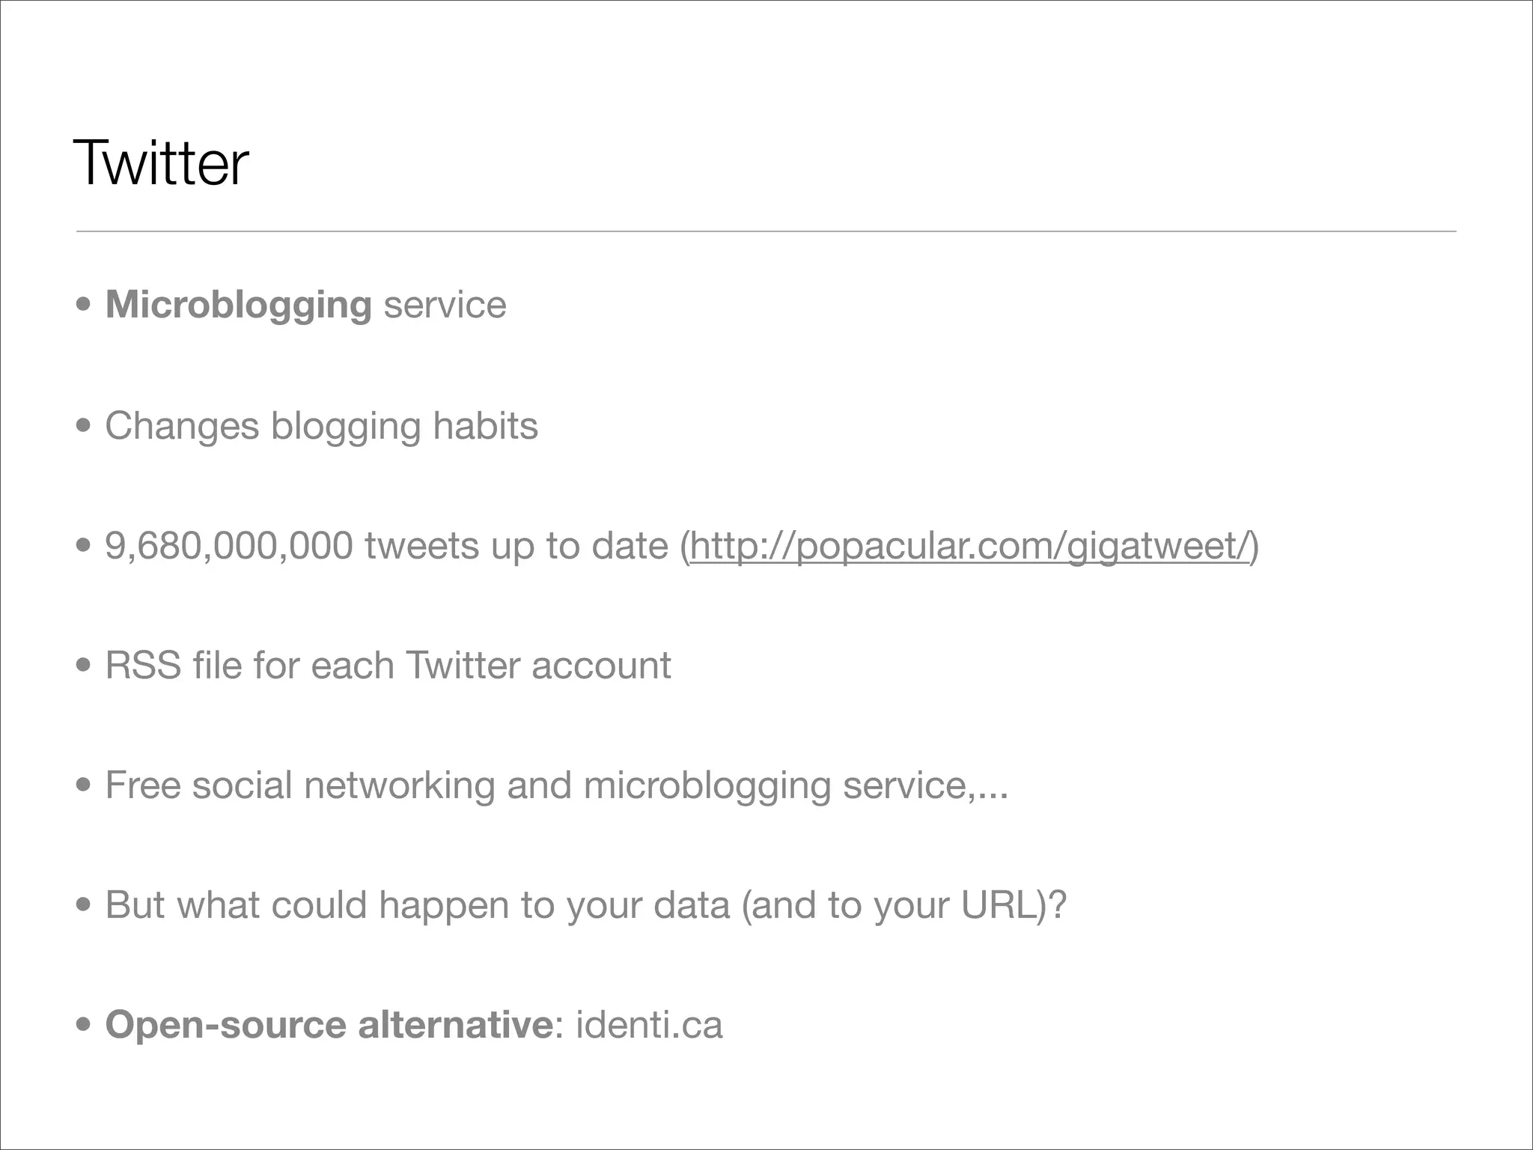This screenshot has height=1150, width=1533.
Task: Select the bold word Microblogging
Action: pyautogui.click(x=238, y=305)
